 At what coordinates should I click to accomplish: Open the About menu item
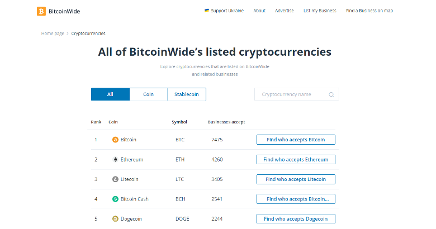(x=259, y=11)
